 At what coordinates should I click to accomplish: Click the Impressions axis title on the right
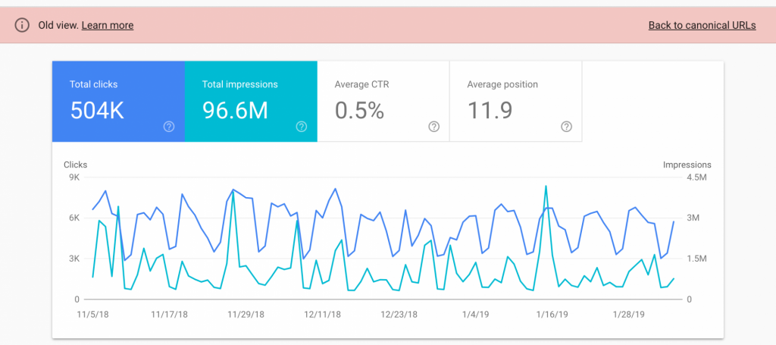click(x=687, y=165)
